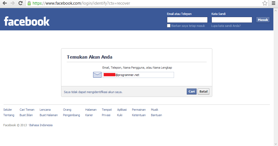Open the Bantuan footer link
The image size is (278, 146).
coord(156,115)
